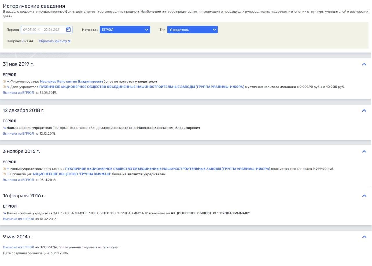Screen dimensions: 372x266
Task: Reset filter via Сбросить фильтр link
Action: point(53,41)
